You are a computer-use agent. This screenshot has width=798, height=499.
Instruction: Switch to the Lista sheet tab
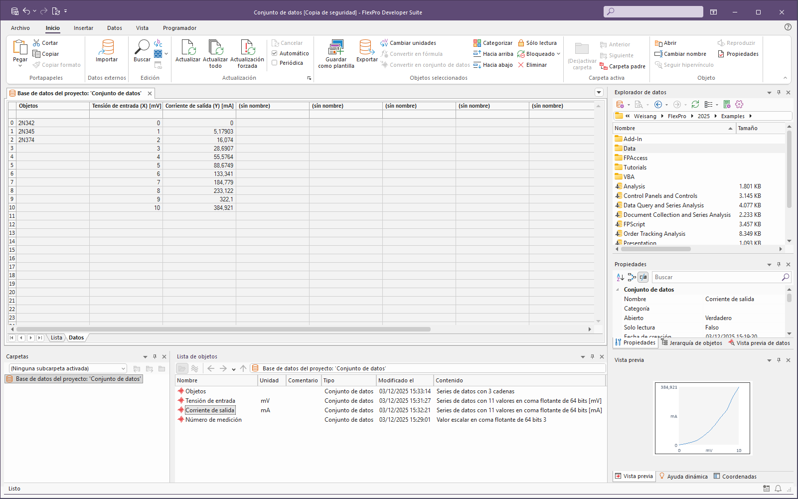56,337
